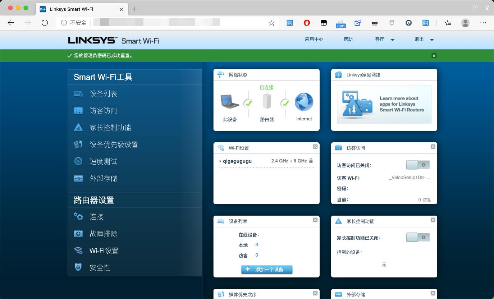
Task: Open 设备优先级设置 via its sidebar icon
Action: click(78, 144)
